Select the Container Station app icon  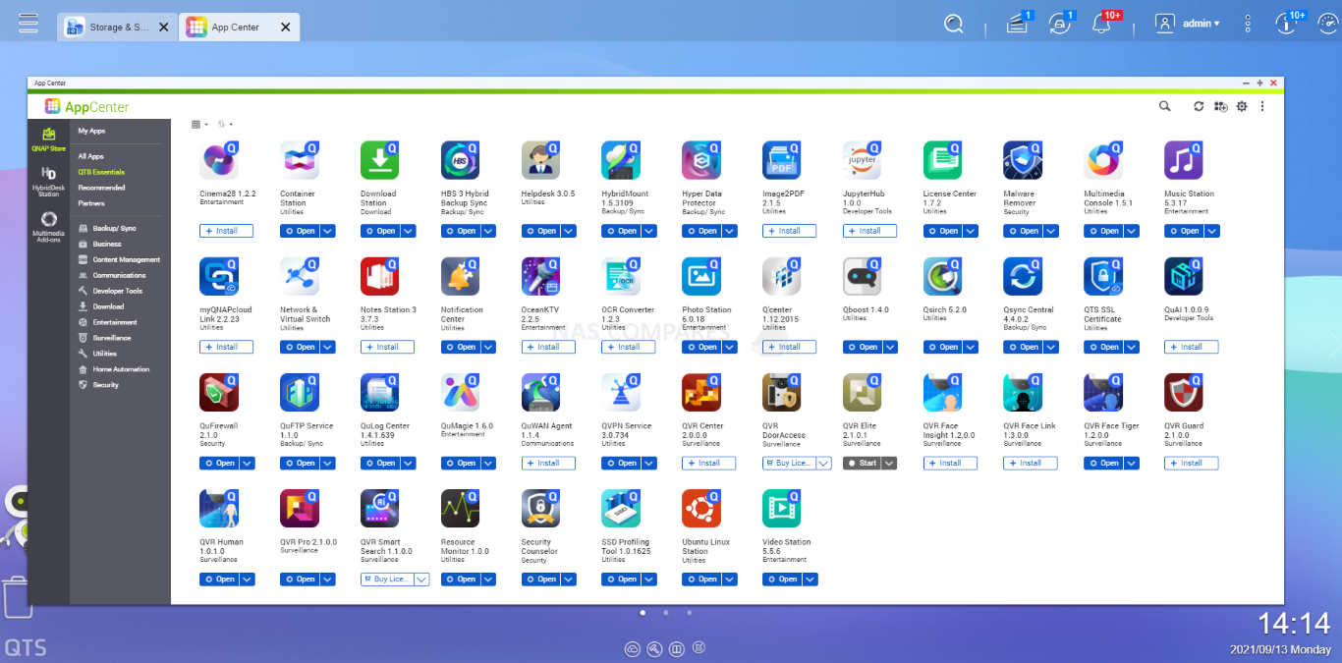[x=300, y=160]
